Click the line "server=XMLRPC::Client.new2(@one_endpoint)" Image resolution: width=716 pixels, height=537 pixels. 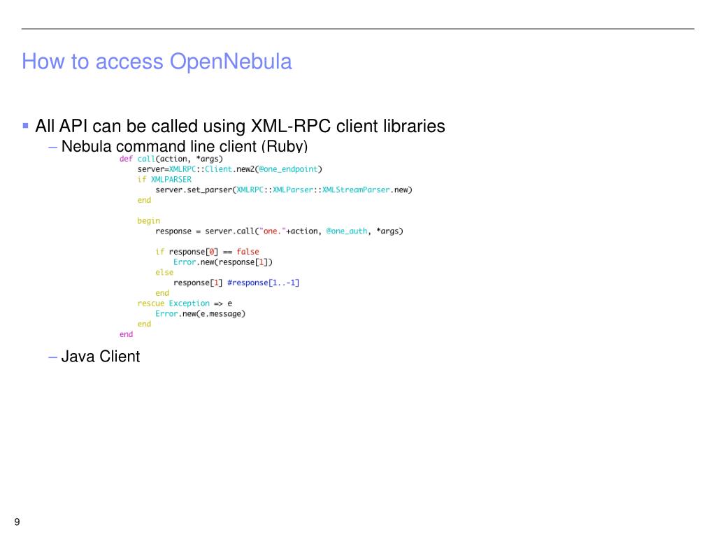click(x=229, y=169)
